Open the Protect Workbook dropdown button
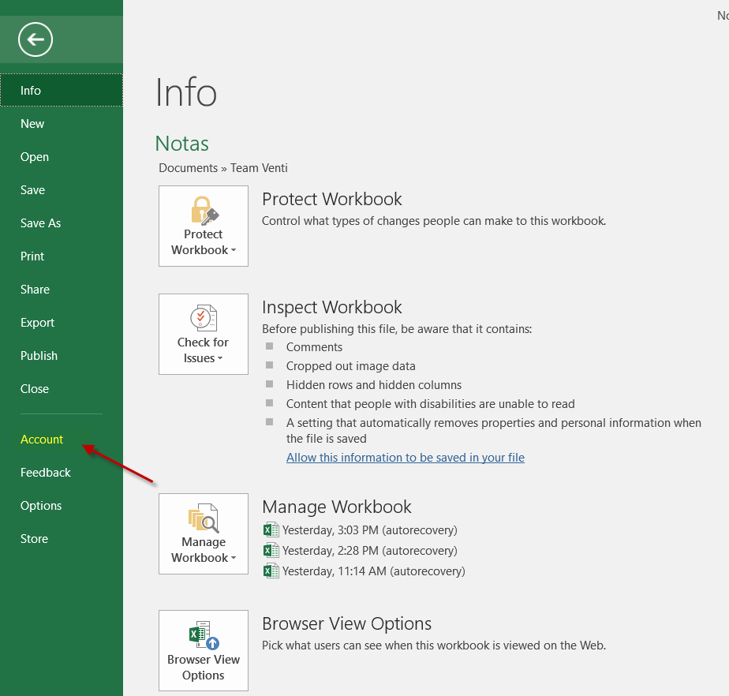Screen dimensions: 729x696 204,226
